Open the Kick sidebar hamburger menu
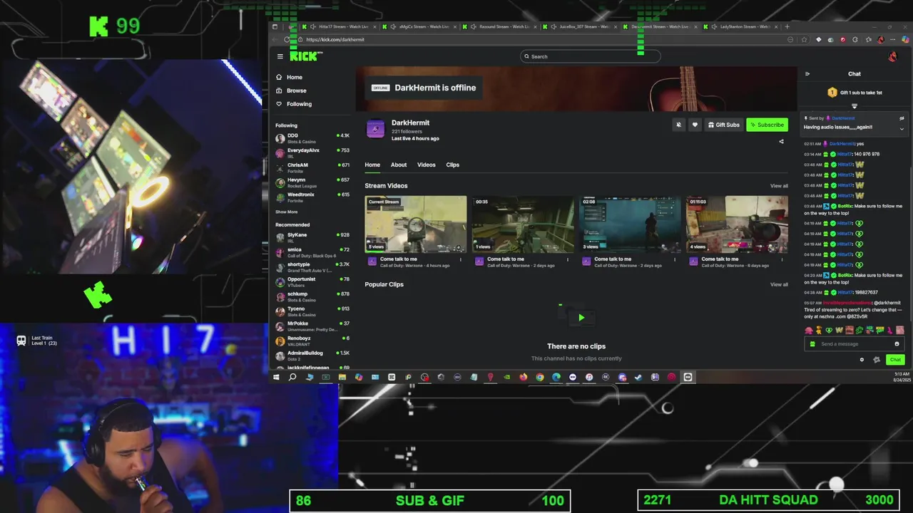This screenshot has width=913, height=513. [280, 56]
